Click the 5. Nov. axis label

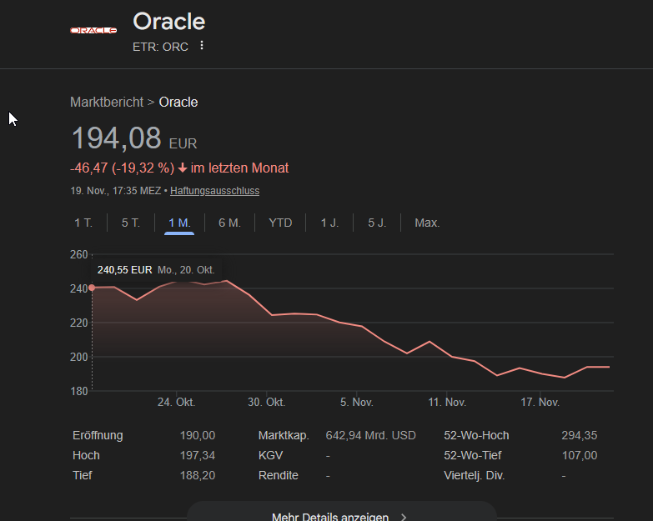point(356,403)
